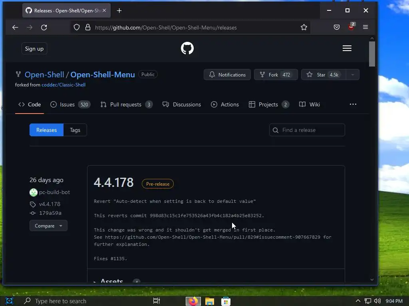Switch to the Code tab

[30, 105]
